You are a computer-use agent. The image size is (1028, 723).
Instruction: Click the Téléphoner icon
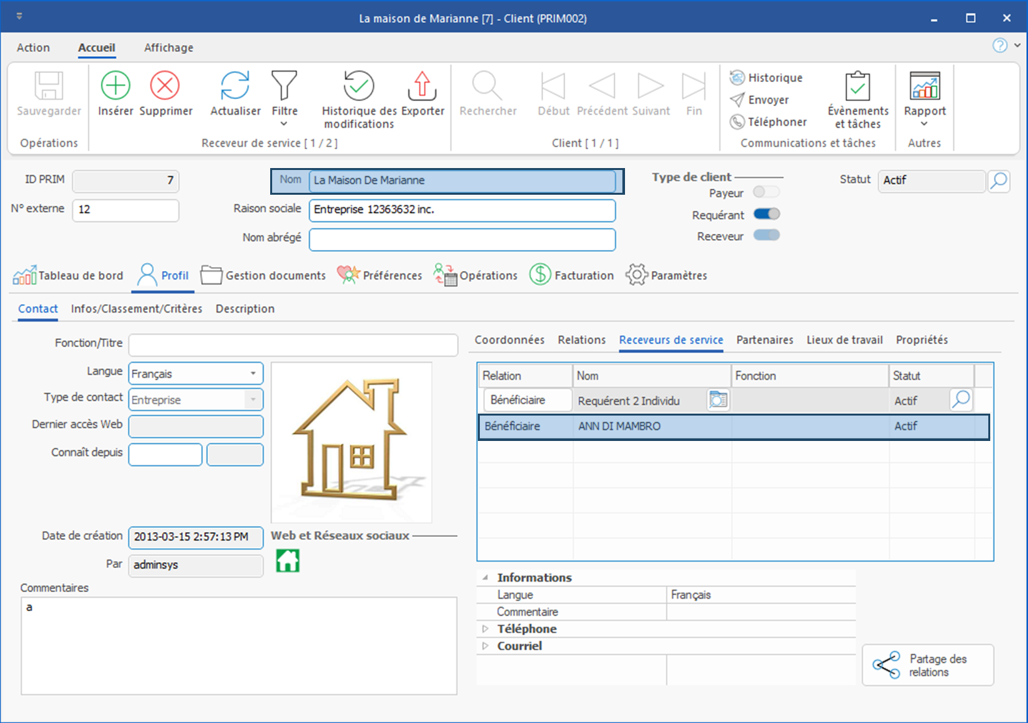737,122
